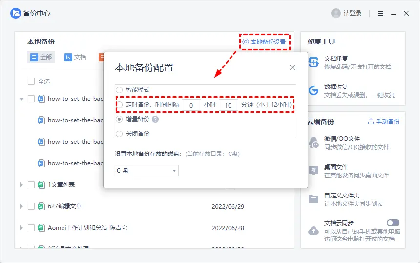This screenshot has width=420, height=263.
Task: Click the Aomei工作计划和总结-陈吉它 file name
Action: click(87, 228)
